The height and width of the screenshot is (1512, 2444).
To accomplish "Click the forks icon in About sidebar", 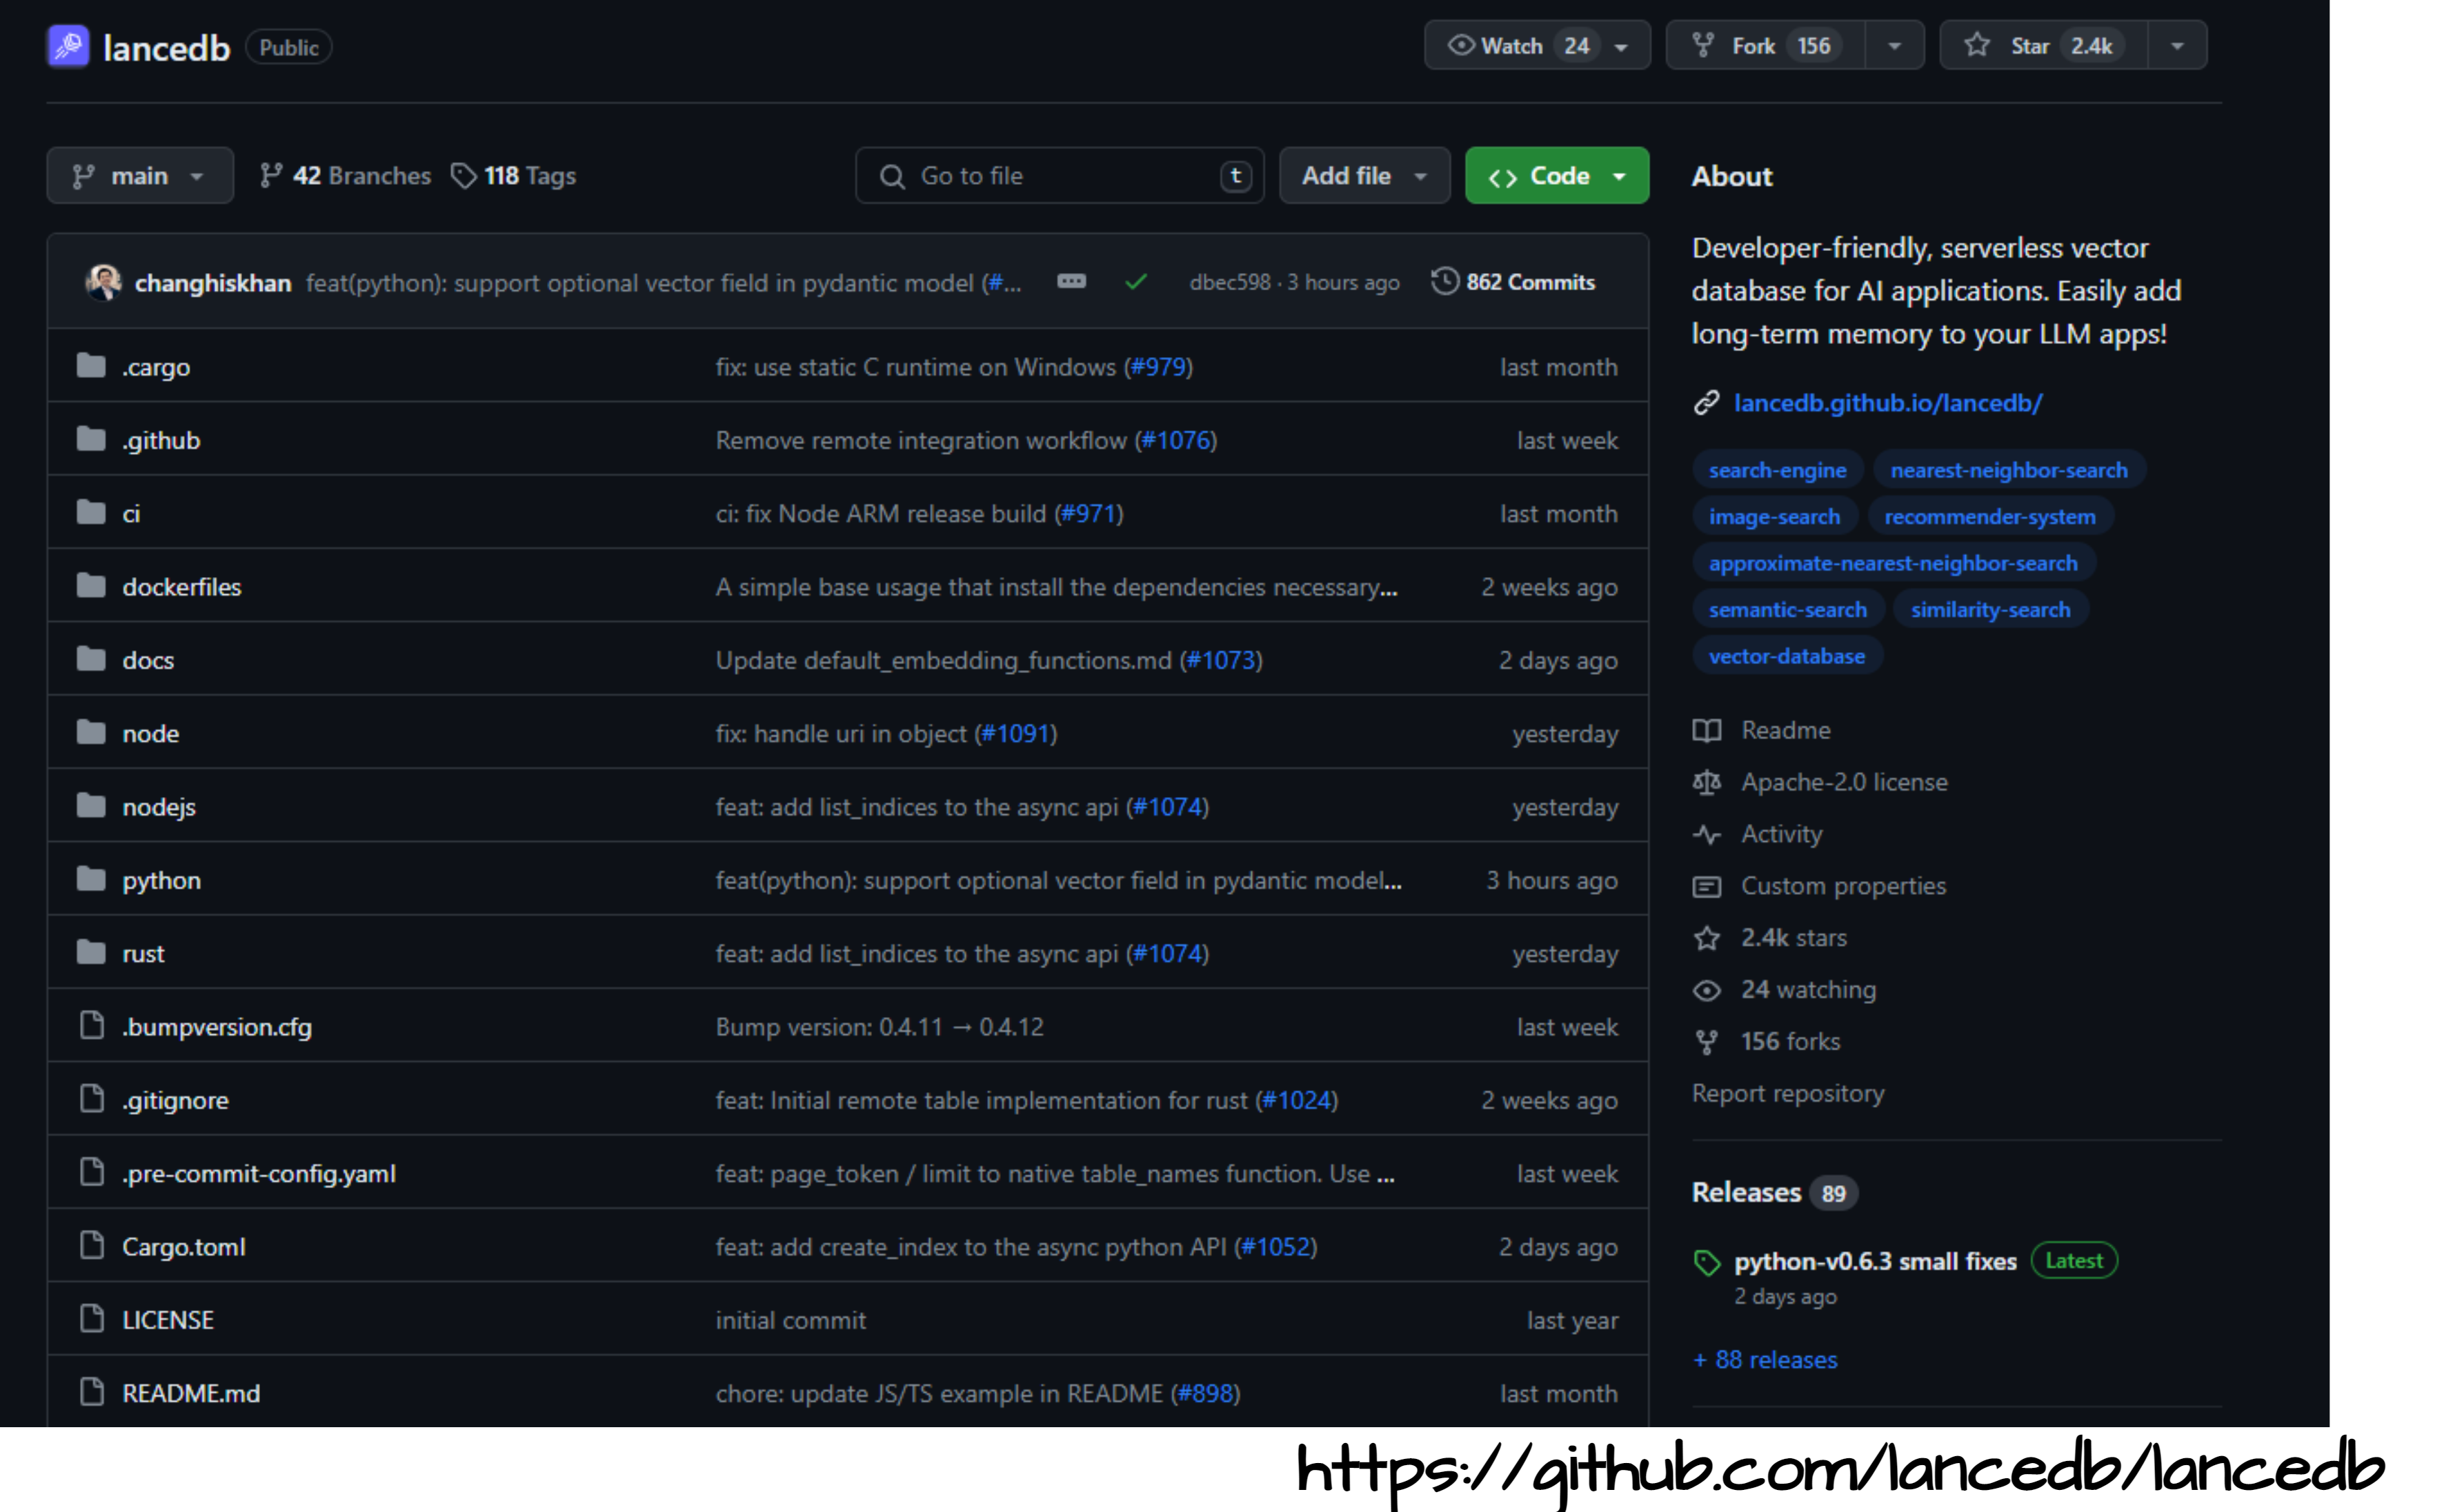I will click(1707, 1042).
